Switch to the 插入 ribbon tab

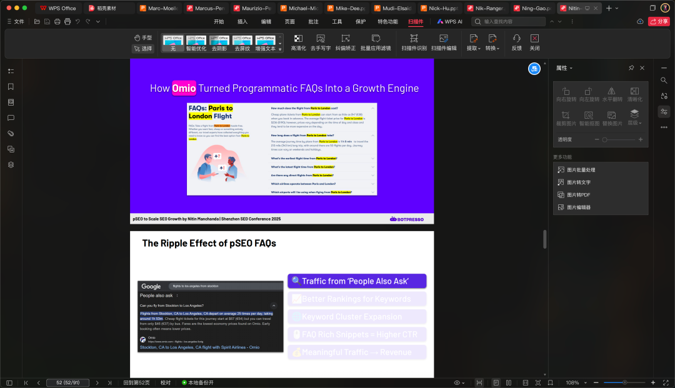(x=242, y=21)
